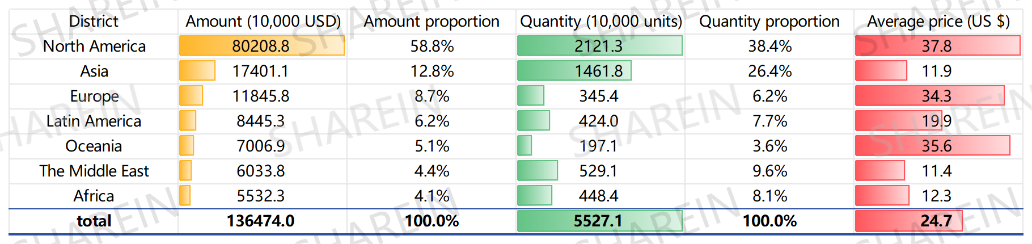Screen dimensions: 1032x244
Task: Select the total amount 136474.0 cell
Action: click(x=261, y=221)
